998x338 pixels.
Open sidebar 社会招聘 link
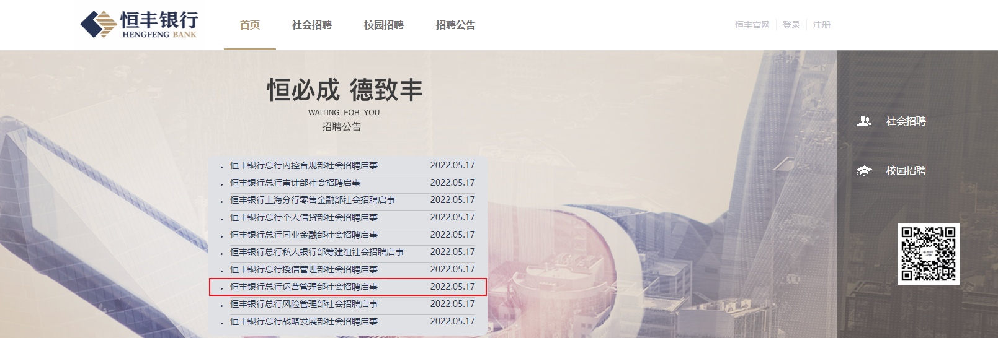coord(906,121)
